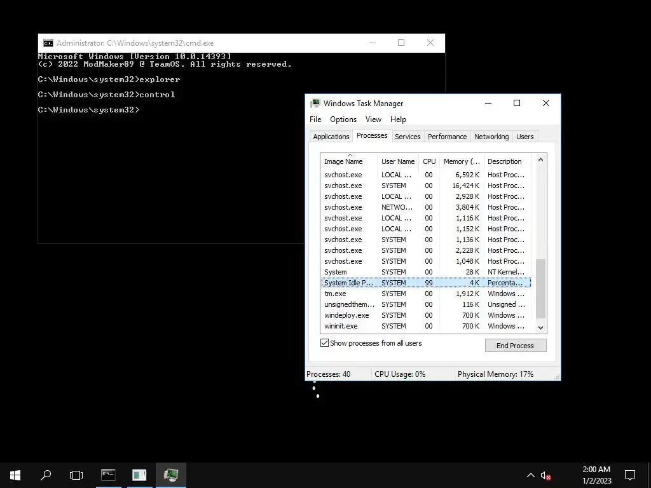The image size is (651, 488).
Task: Open the Options menu in Task Manager
Action: coord(343,119)
